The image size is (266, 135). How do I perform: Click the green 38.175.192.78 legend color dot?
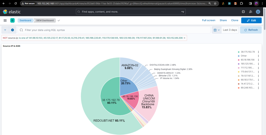(x=239, y=52)
